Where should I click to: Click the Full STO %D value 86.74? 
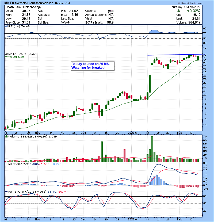pyautogui.click(x=62, y=192)
